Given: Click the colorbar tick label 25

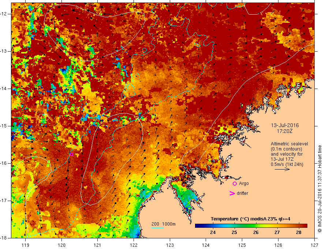Looking at the screenshot, I should click(x=234, y=233).
